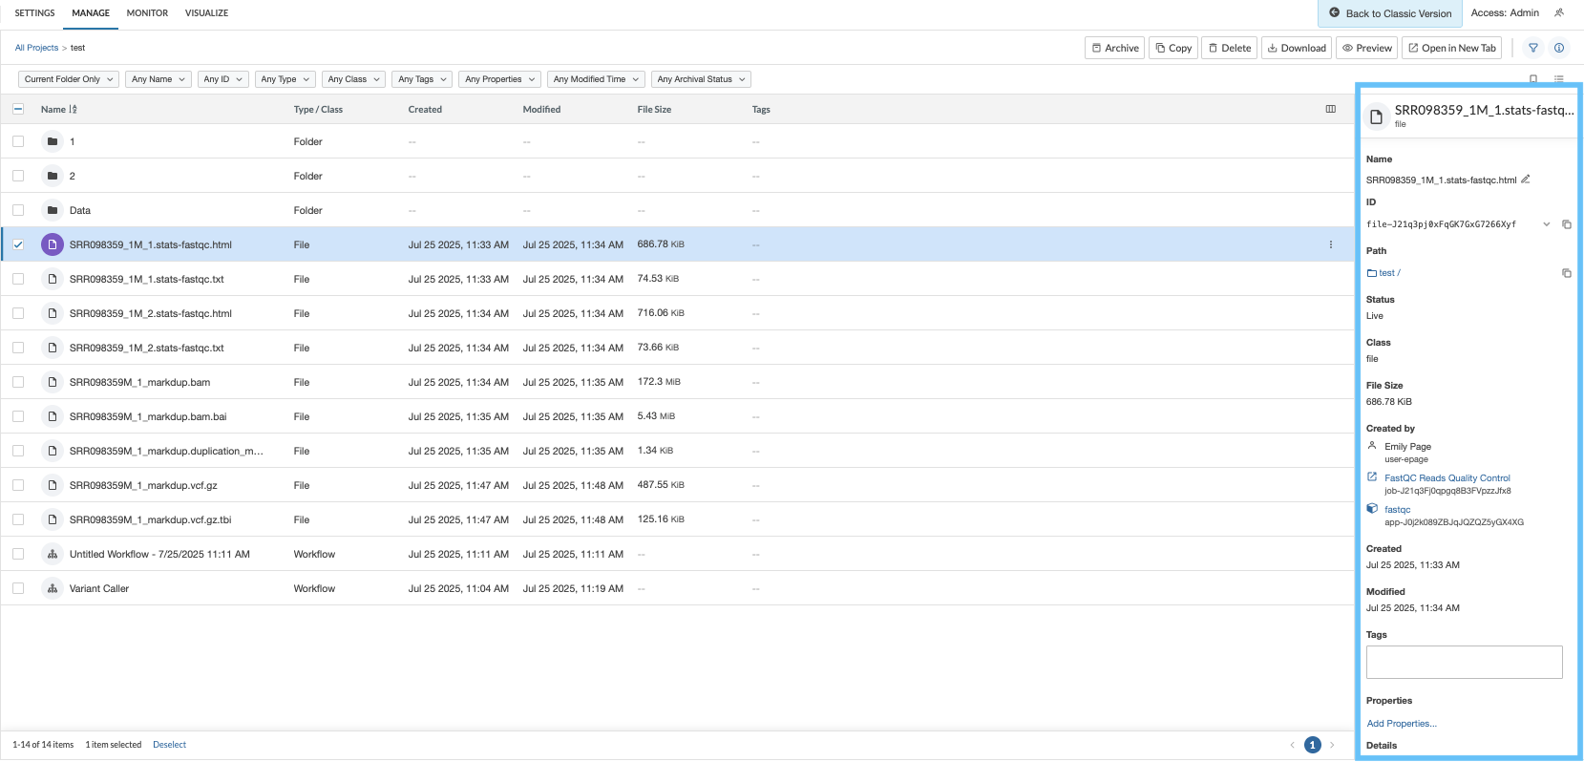Click the Variant Caller workflow icon
Image resolution: width=1584 pixels, height=762 pixels.
(x=53, y=588)
